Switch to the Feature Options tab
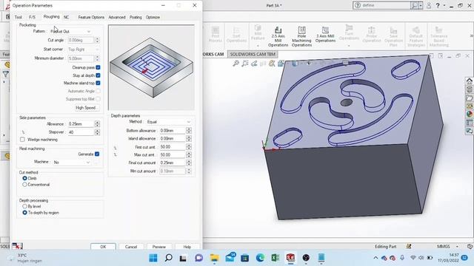 [91, 17]
